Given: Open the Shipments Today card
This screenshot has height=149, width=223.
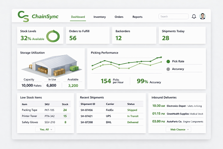Looking at the screenshot, I should 182,35.
